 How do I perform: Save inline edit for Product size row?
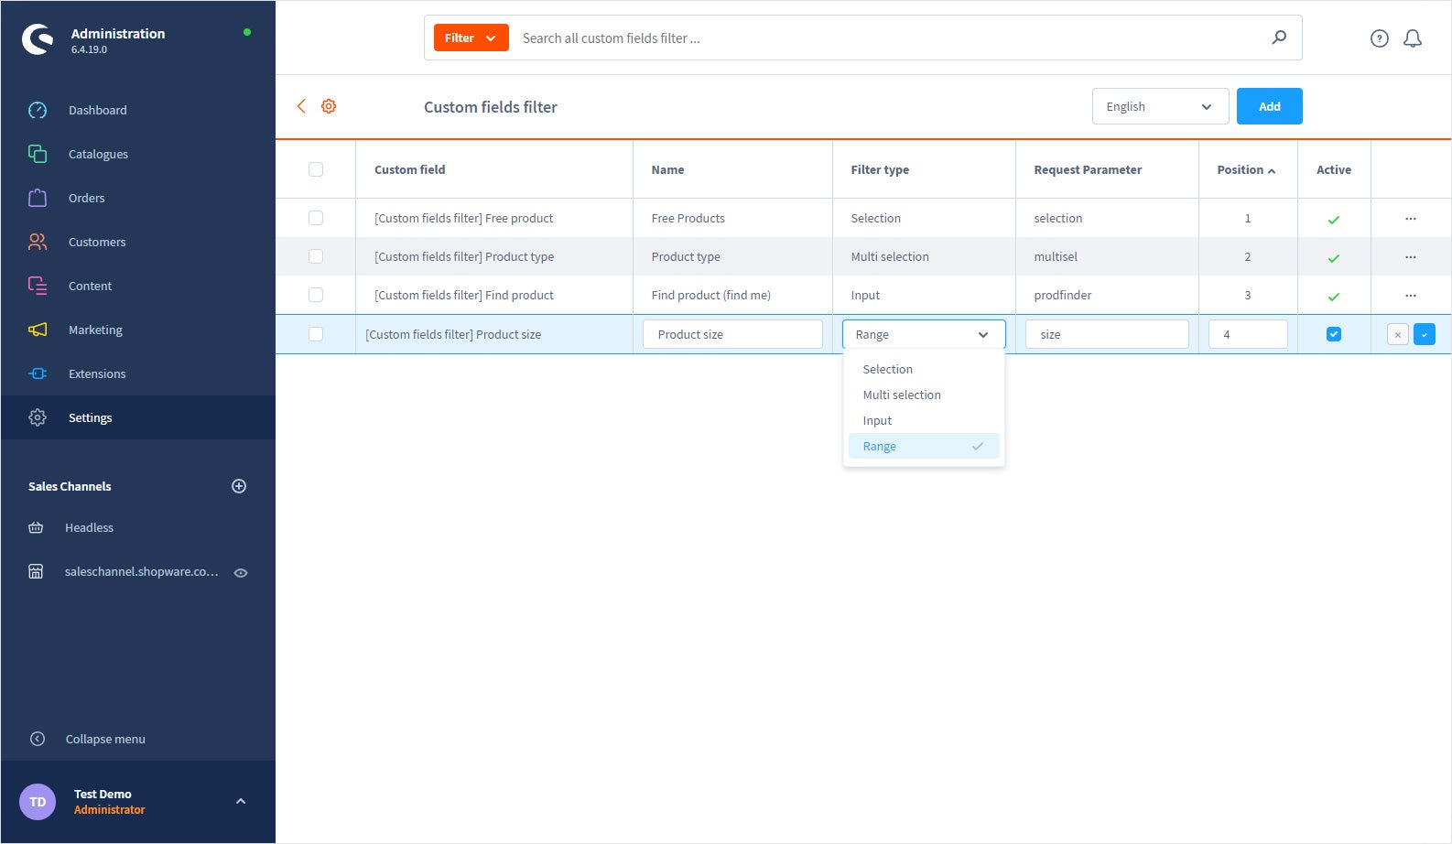[x=1425, y=334]
